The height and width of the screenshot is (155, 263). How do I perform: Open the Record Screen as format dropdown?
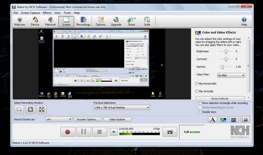[x=59, y=119]
